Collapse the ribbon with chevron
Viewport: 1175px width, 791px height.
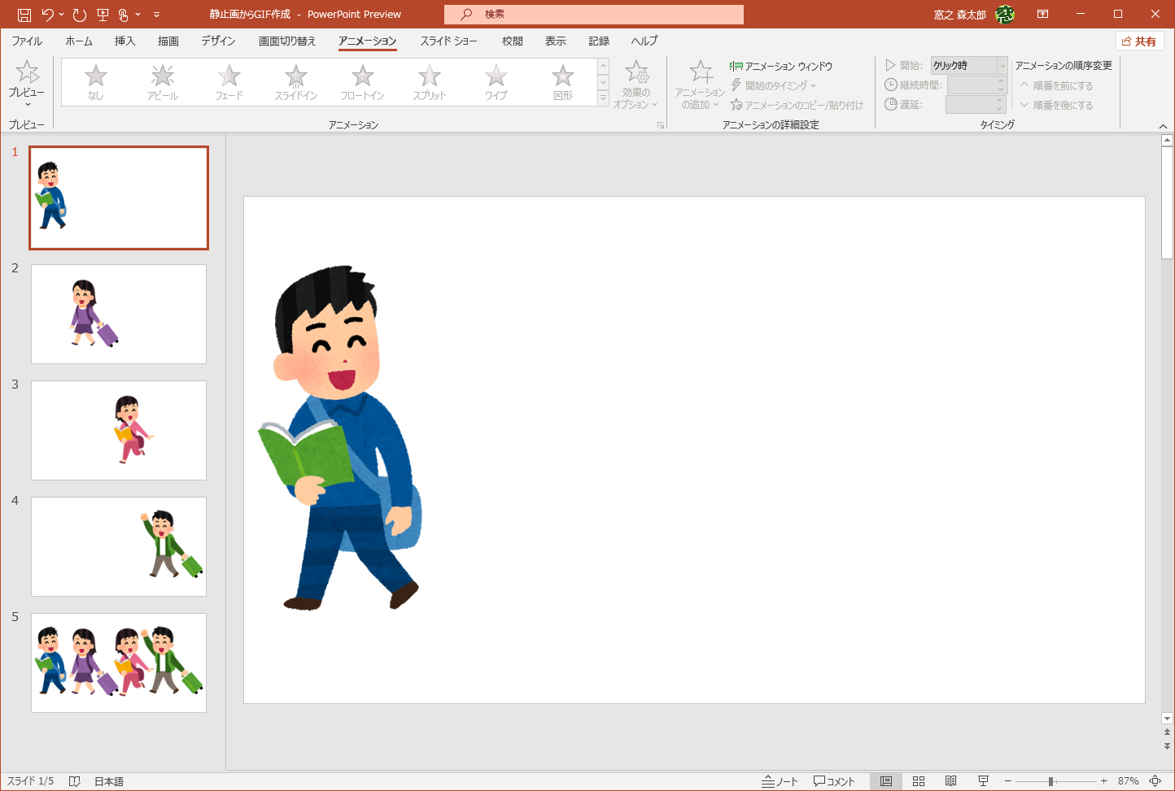pos(1163,126)
